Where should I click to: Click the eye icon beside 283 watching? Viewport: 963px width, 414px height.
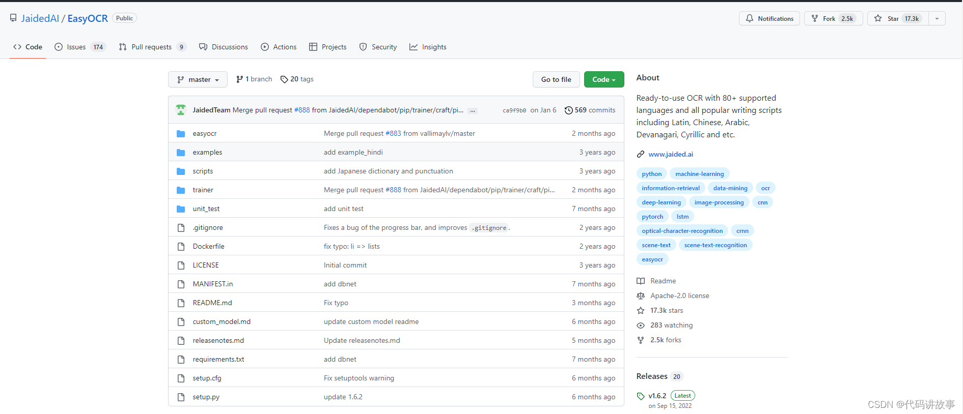[x=641, y=326]
